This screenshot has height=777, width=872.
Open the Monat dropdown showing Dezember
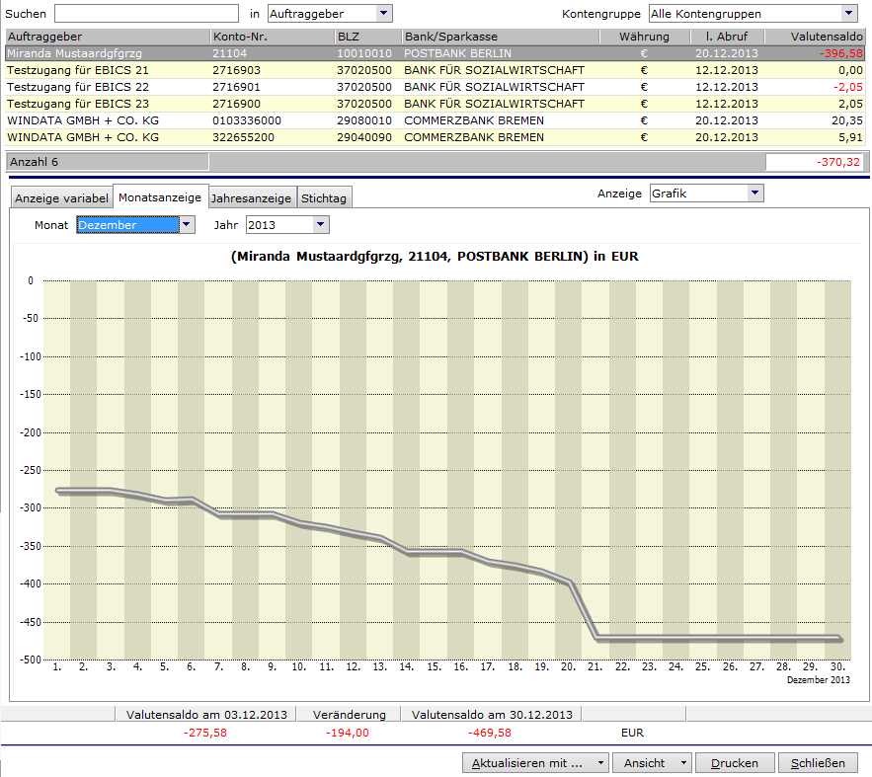pyautogui.click(x=187, y=224)
